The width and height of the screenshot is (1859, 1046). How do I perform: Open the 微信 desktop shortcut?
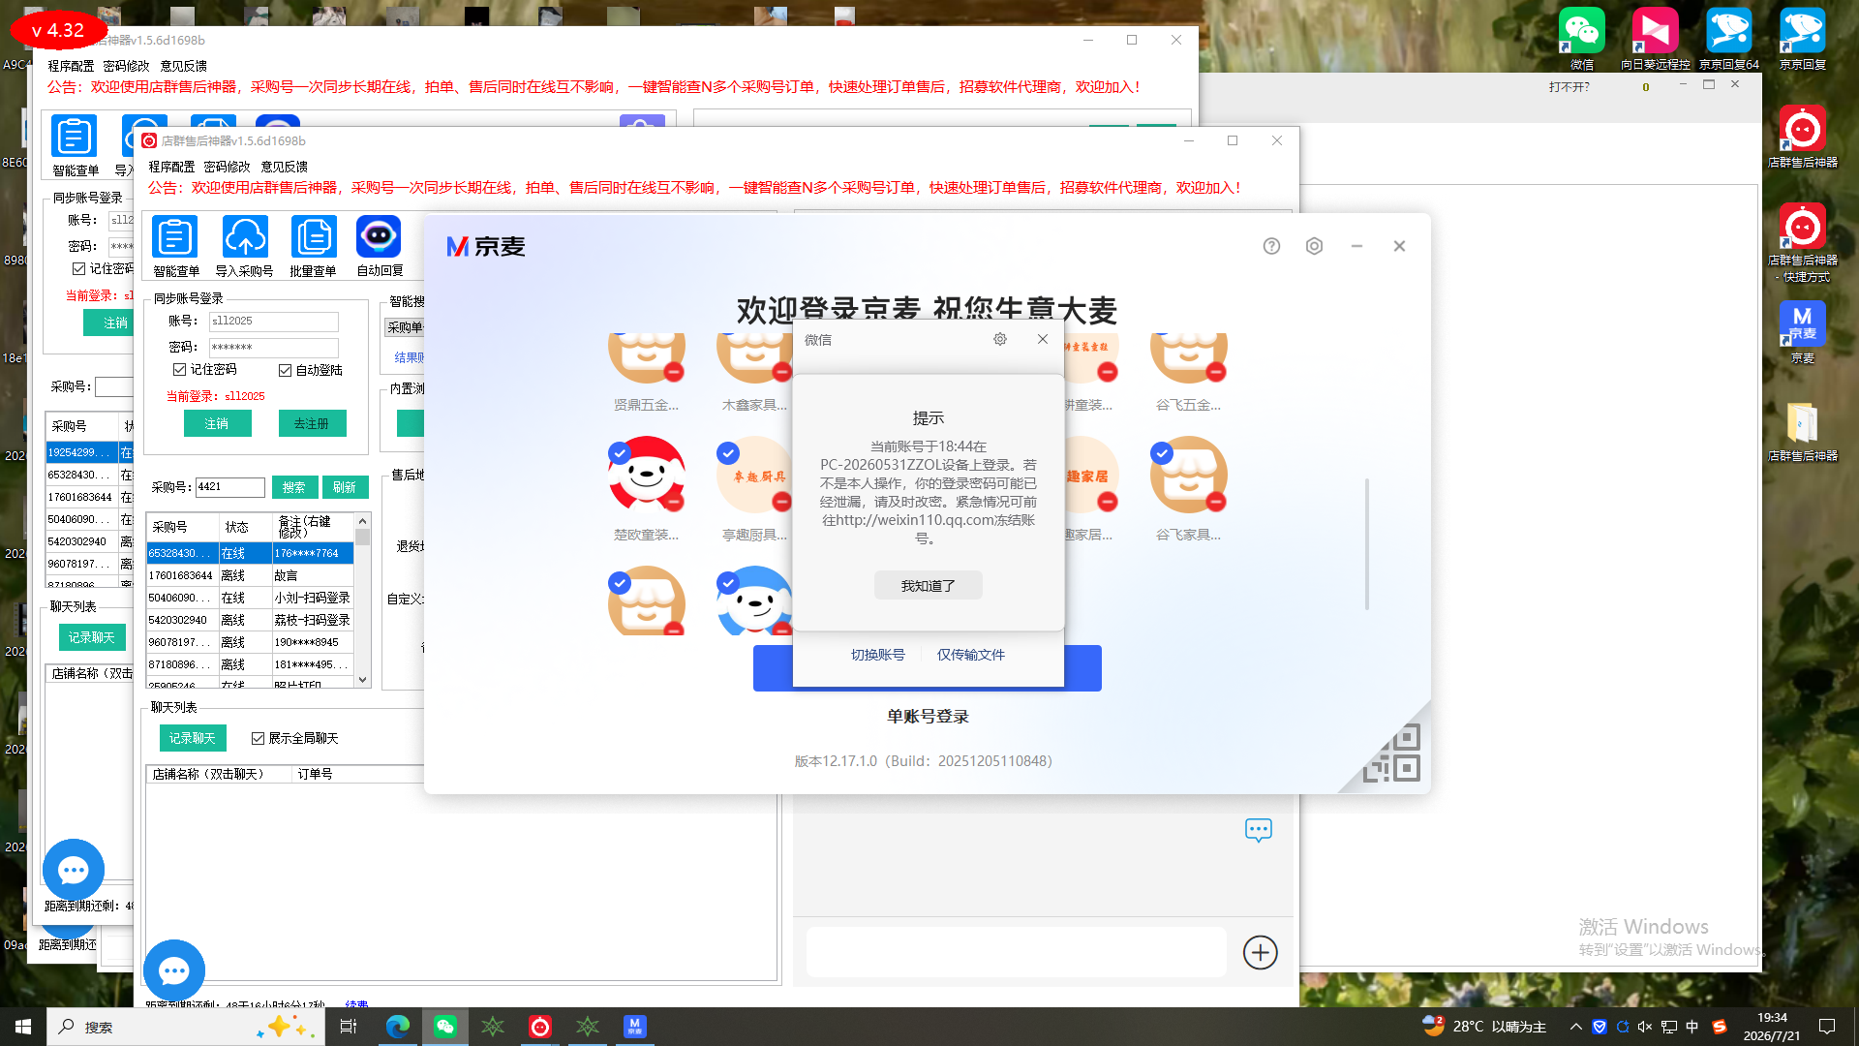[x=1582, y=38]
